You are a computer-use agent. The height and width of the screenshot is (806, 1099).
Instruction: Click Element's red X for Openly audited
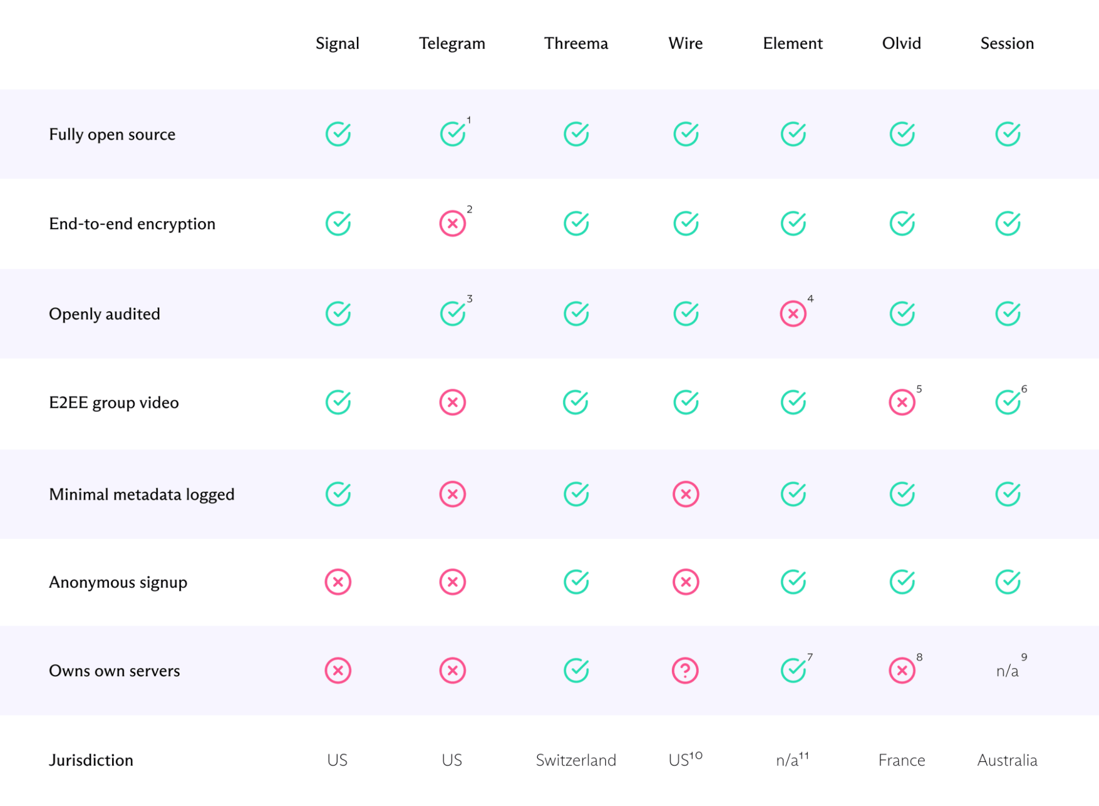pyautogui.click(x=793, y=314)
